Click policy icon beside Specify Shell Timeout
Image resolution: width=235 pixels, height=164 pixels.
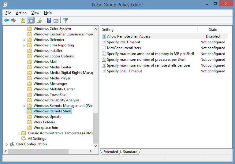[104, 71]
